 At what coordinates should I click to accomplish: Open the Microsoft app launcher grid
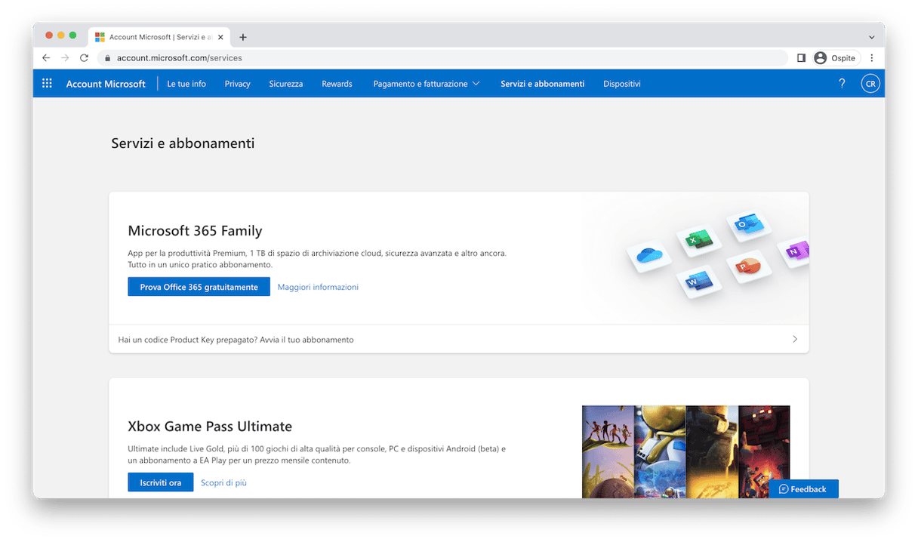[47, 84]
